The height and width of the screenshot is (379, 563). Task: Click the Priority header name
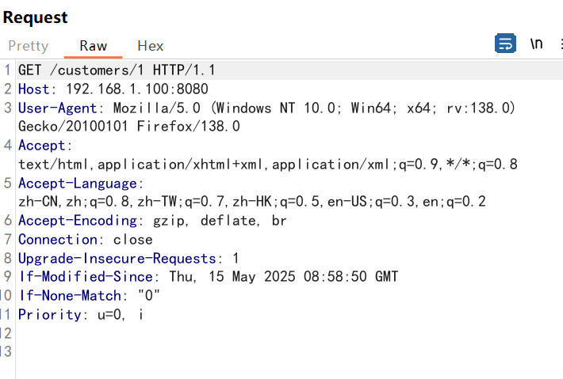click(50, 315)
